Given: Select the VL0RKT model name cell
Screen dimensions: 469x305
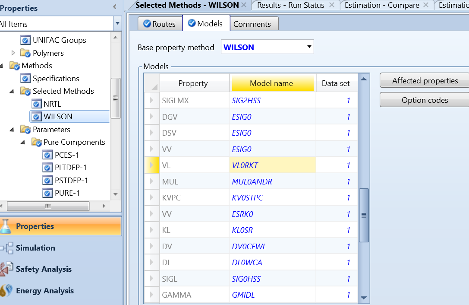Looking at the screenshot, I should 273,165.
